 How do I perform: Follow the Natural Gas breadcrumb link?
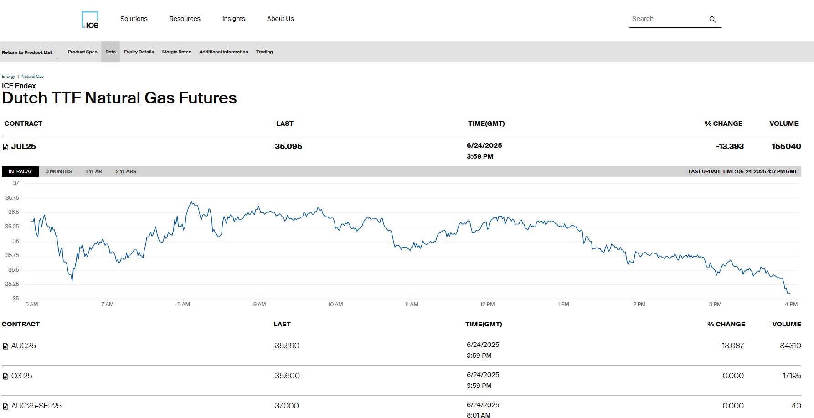click(32, 77)
